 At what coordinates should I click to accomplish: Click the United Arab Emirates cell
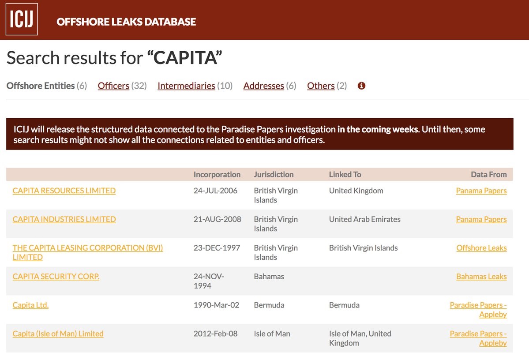click(365, 219)
